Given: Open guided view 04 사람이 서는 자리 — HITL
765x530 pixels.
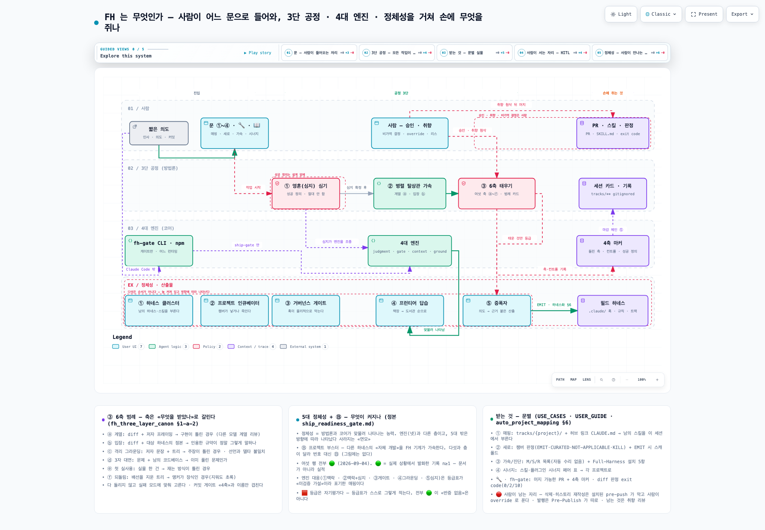Looking at the screenshot, I should coord(552,53).
